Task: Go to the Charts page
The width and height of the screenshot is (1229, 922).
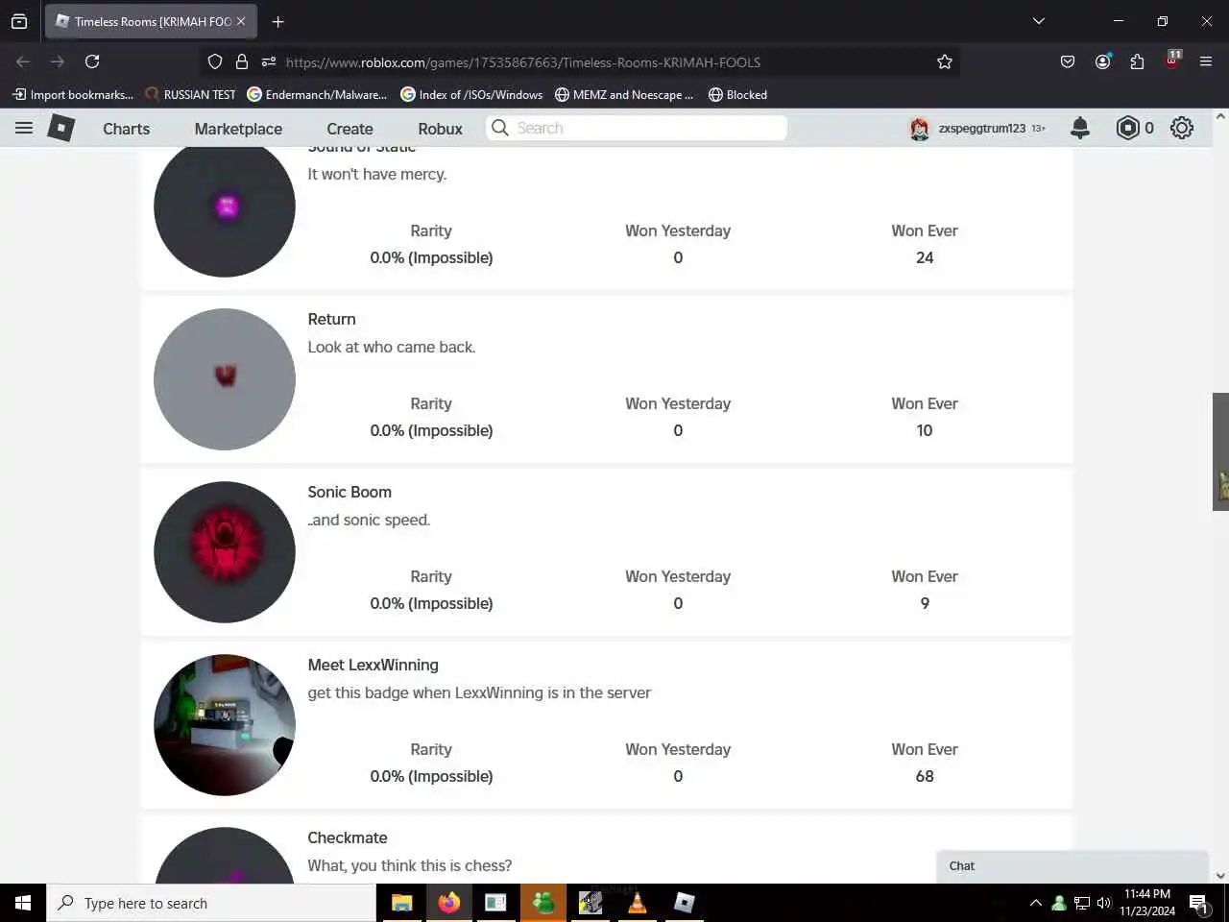Action: [x=127, y=129]
